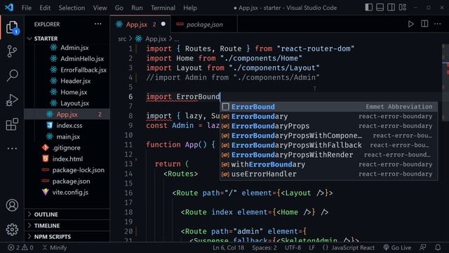The image size is (449, 253).
Task: Open Header.jsx file
Action: [x=75, y=82]
